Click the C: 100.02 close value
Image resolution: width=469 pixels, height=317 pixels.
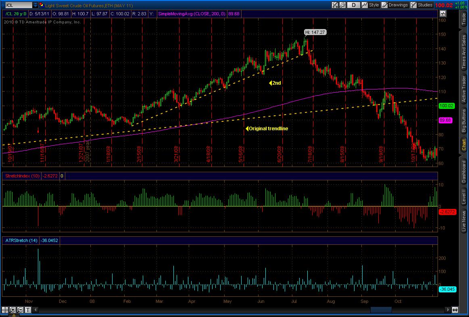coord(120,14)
